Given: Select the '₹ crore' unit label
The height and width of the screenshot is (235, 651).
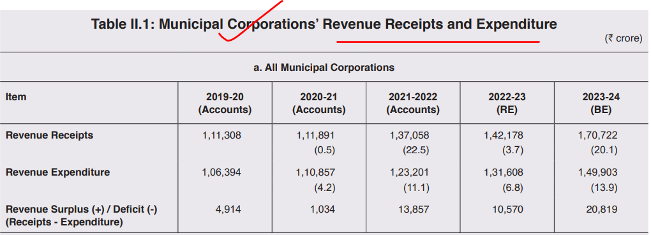Looking at the screenshot, I should [x=623, y=38].
